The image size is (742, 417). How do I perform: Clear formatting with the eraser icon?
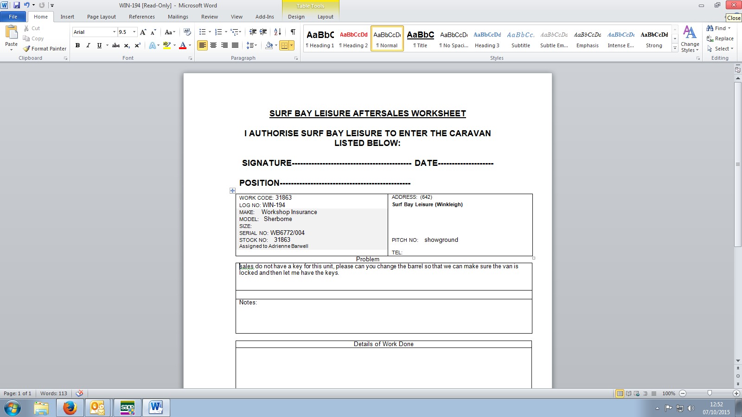(x=187, y=32)
